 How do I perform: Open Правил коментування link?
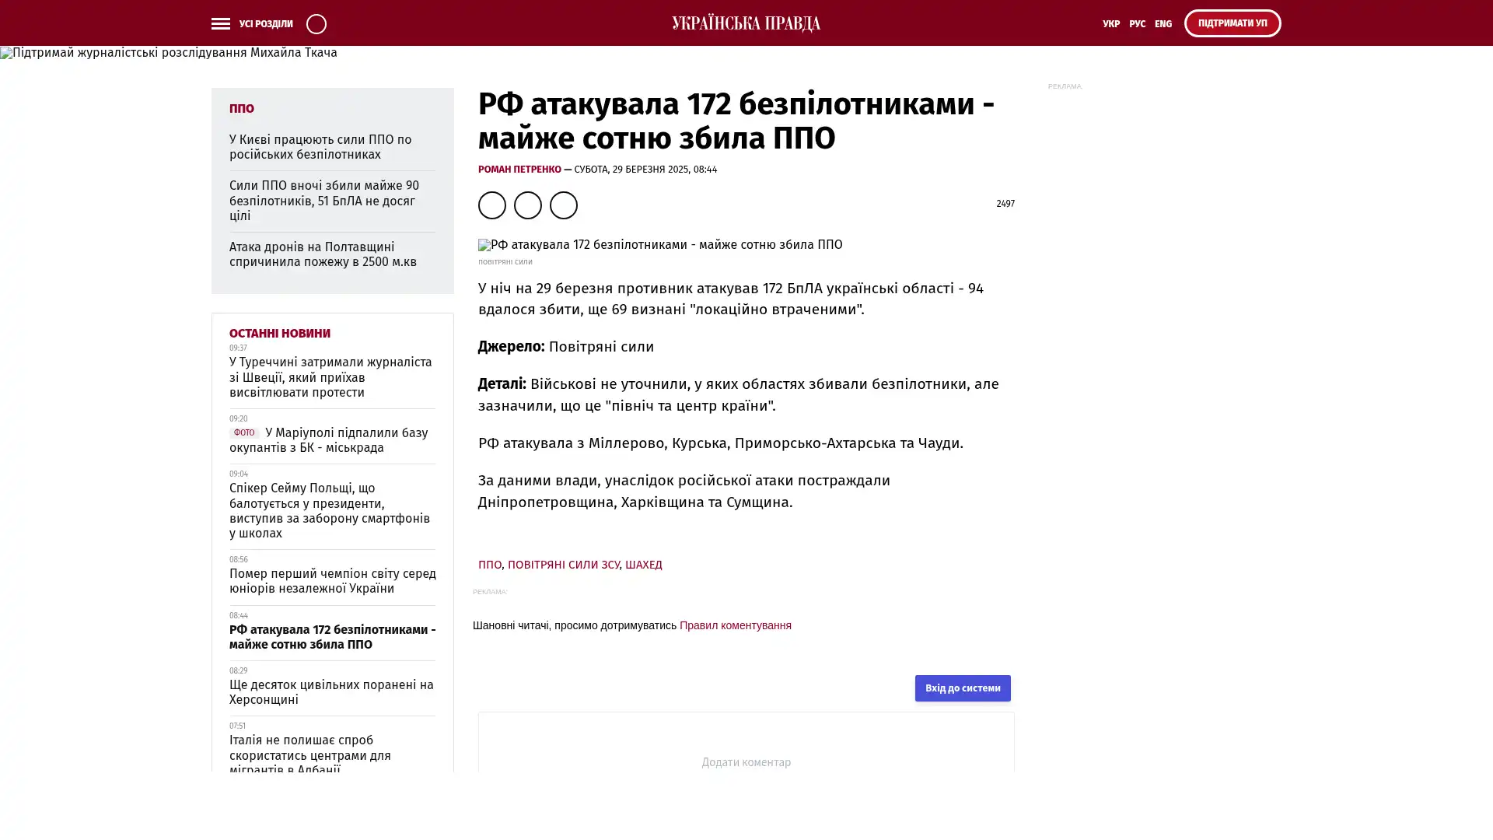pyautogui.click(x=735, y=625)
